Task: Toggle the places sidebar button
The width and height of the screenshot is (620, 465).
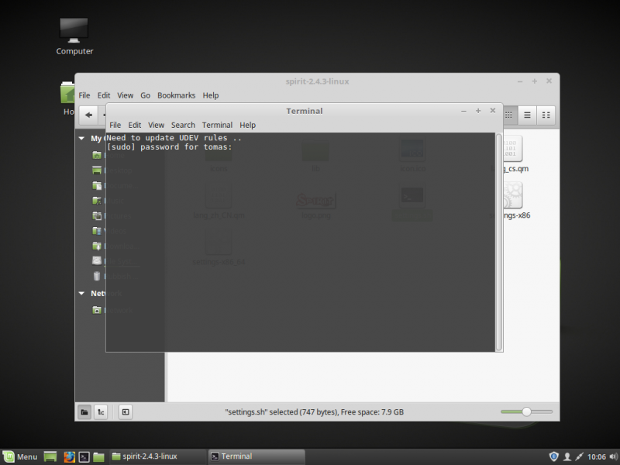Action: pyautogui.click(x=84, y=412)
